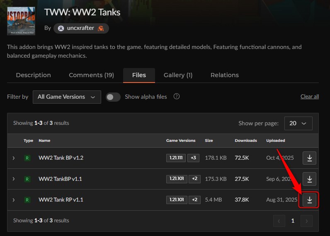
Task: Click the R release badge for WW2 TankBP v1.1
Action: [x=27, y=179]
